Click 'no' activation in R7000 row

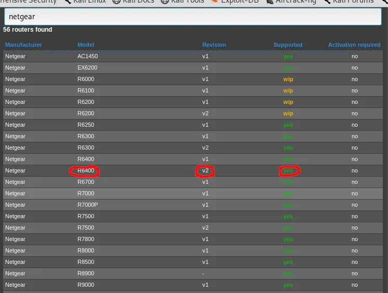point(355,193)
